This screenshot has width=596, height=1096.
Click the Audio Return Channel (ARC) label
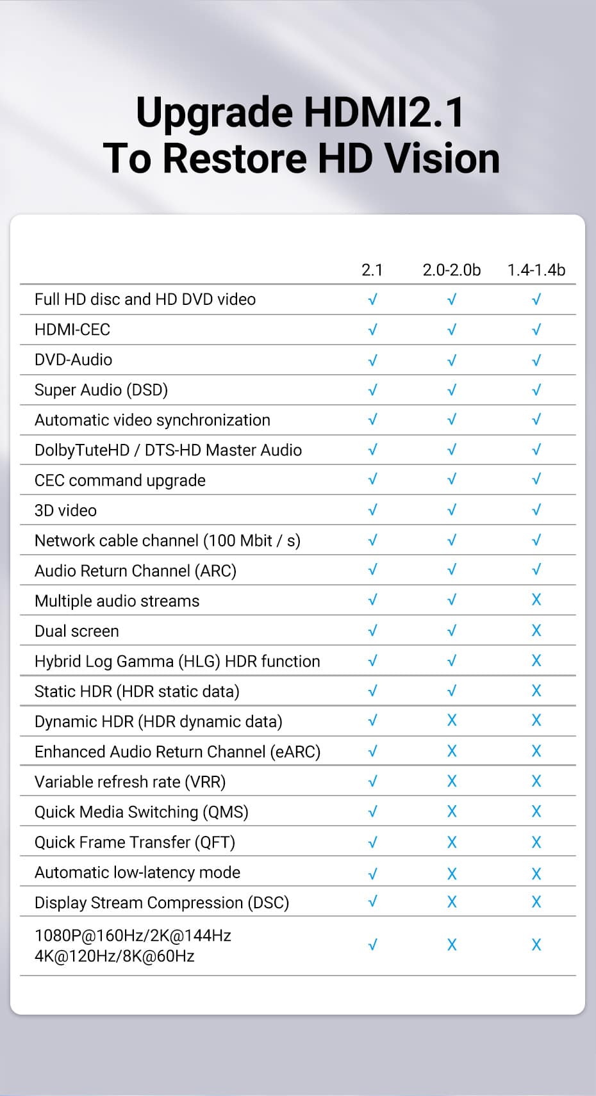(136, 571)
